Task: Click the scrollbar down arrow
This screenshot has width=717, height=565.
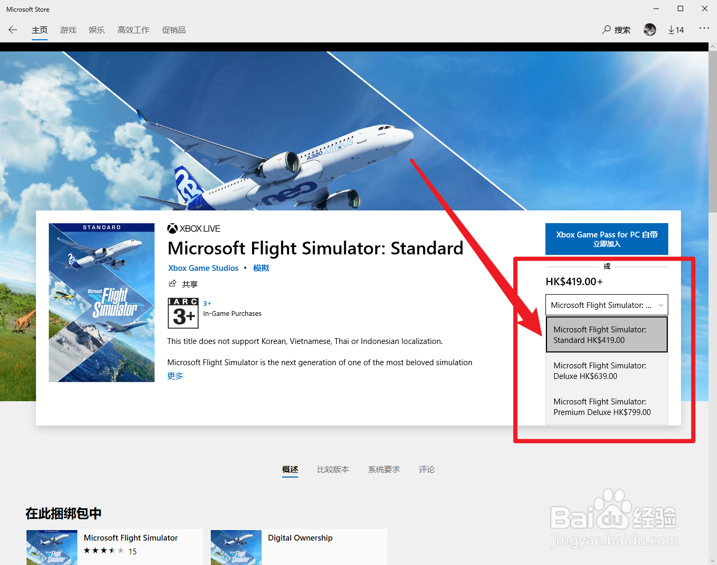Action: pos(713,560)
